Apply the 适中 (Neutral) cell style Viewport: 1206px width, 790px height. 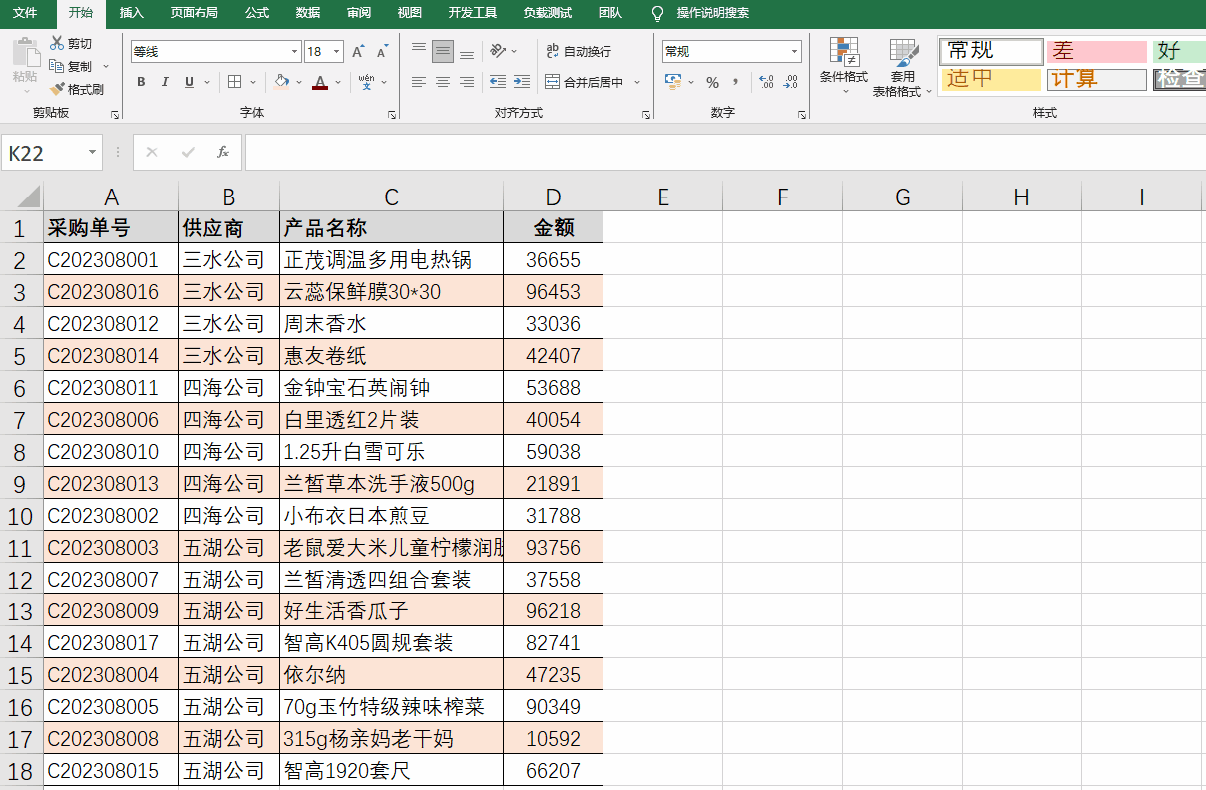point(991,79)
